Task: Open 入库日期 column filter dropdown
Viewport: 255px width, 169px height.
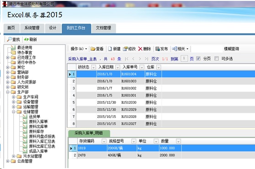Action: [118, 67]
